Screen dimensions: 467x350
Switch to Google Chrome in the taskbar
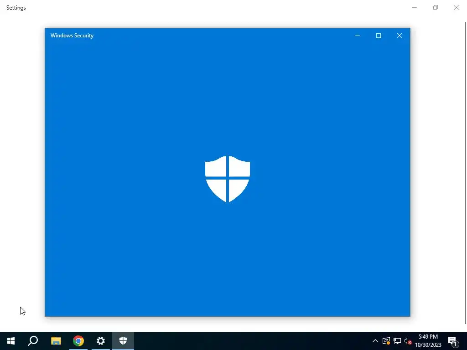[78, 341]
